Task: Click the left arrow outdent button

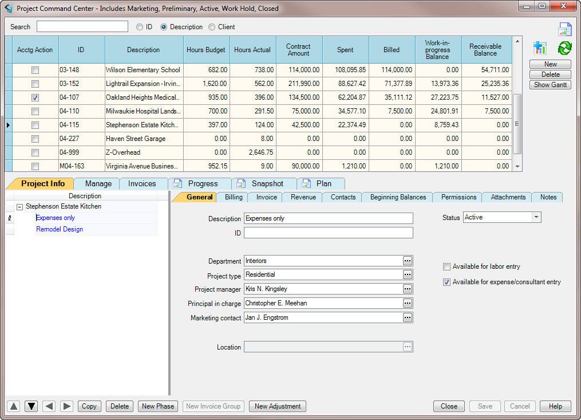Action: click(x=49, y=406)
